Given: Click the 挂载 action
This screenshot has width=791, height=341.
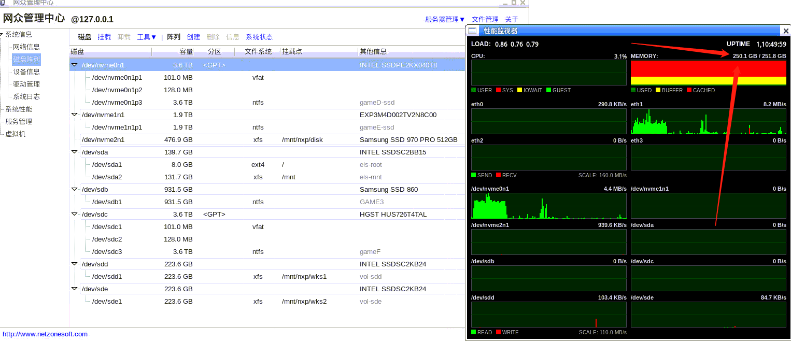Looking at the screenshot, I should (x=104, y=37).
